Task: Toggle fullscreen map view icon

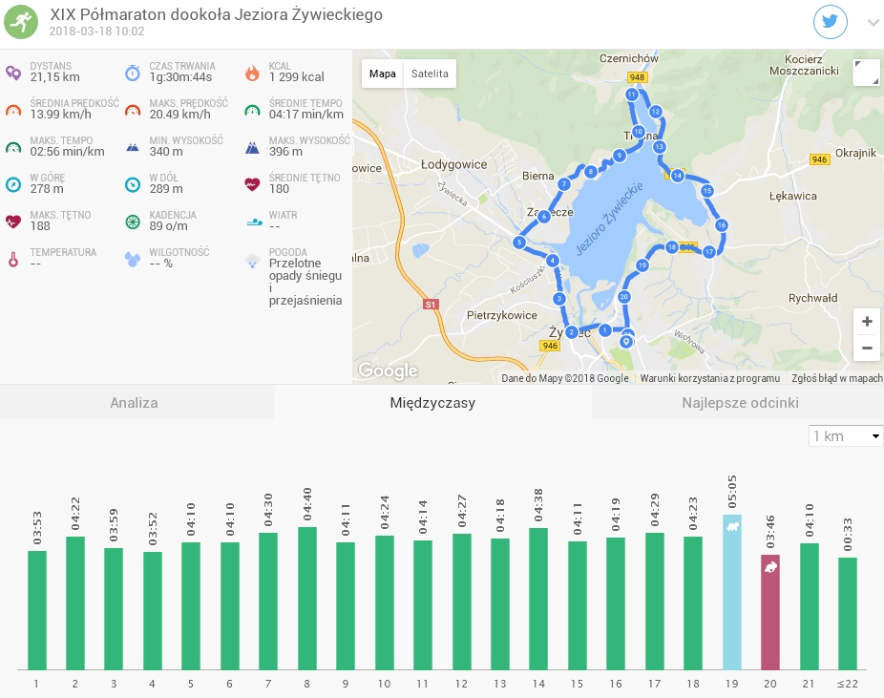Action: (866, 73)
